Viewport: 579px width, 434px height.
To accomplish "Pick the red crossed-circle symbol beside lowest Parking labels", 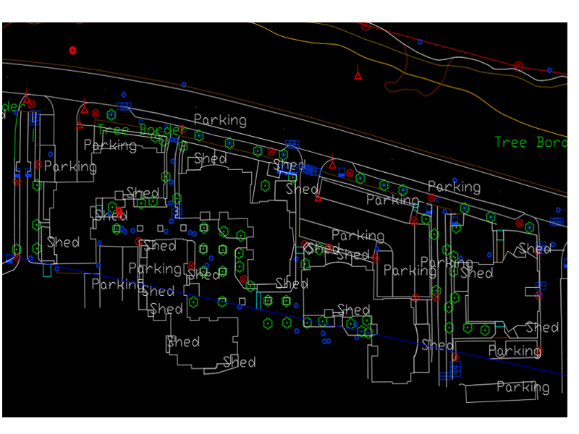I will [538, 352].
